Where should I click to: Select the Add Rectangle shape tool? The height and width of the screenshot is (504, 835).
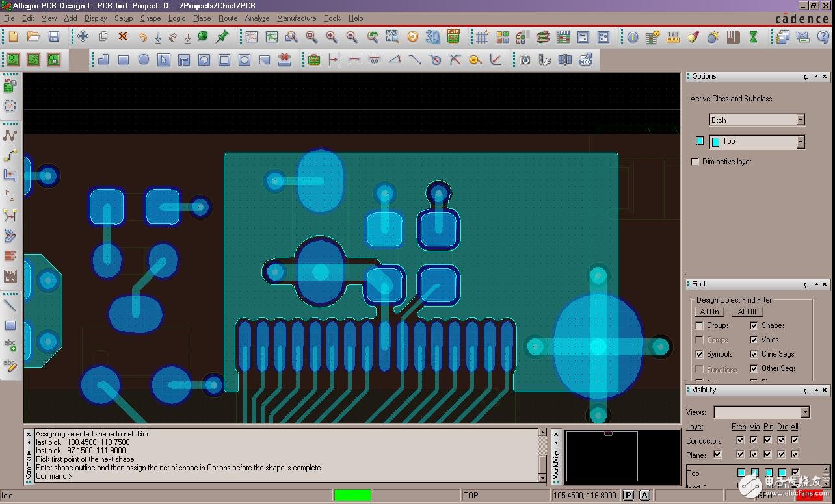coord(124,60)
